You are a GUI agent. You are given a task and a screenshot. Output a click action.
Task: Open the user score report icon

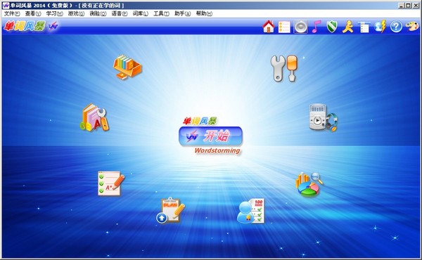[251, 211]
